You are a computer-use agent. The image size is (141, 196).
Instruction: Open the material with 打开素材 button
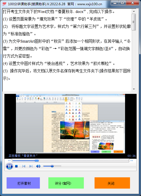[x=23, y=183]
